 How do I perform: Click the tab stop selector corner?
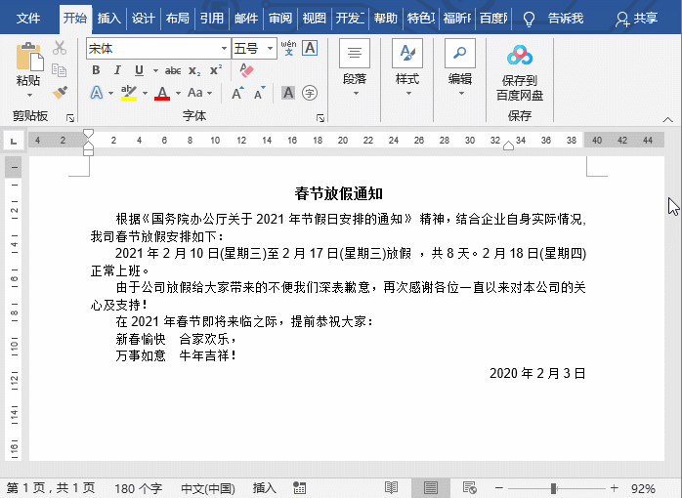click(x=14, y=142)
